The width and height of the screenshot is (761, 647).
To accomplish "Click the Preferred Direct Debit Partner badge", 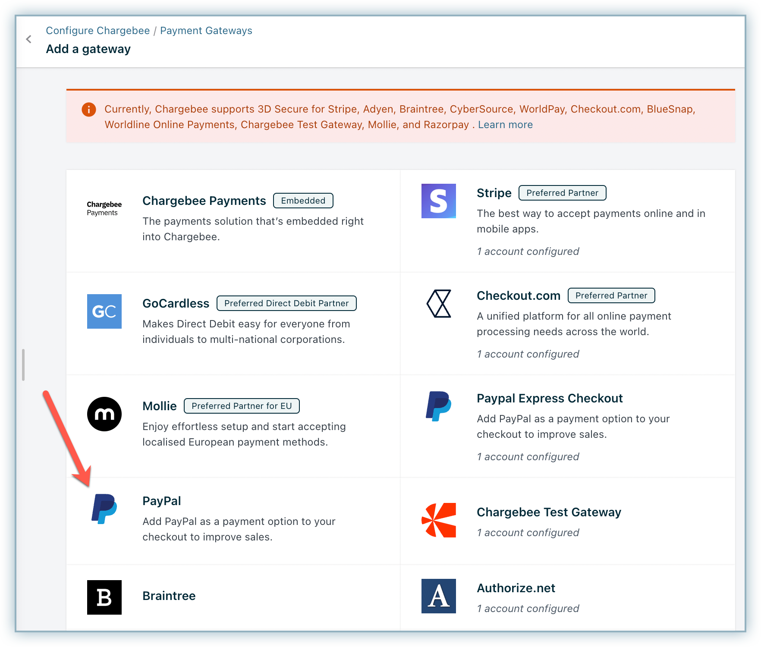I will click(286, 303).
